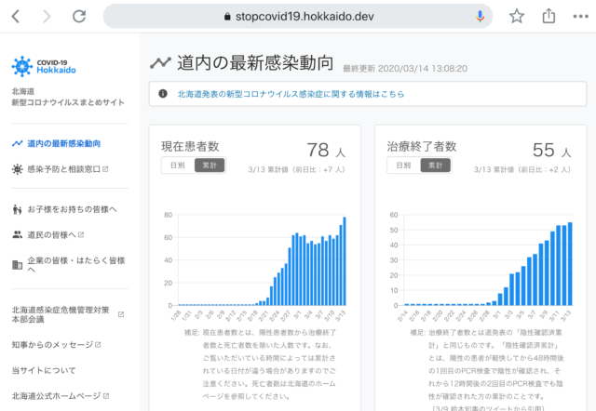Click the virus icon beside 感染予防と相談窓口
This screenshot has height=411, width=596.
[x=18, y=169]
